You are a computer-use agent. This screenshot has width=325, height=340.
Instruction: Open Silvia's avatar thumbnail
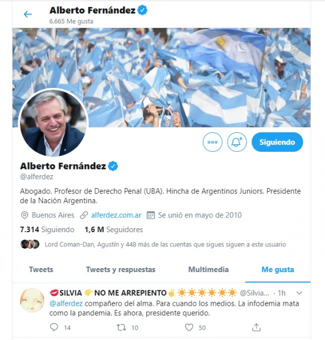[x=32, y=300]
